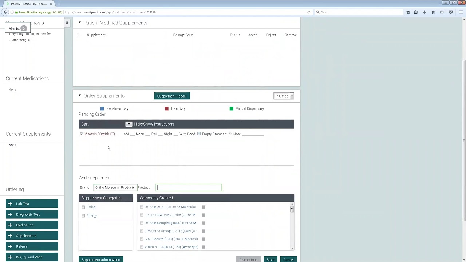Open the Brand combo box

click(115, 187)
